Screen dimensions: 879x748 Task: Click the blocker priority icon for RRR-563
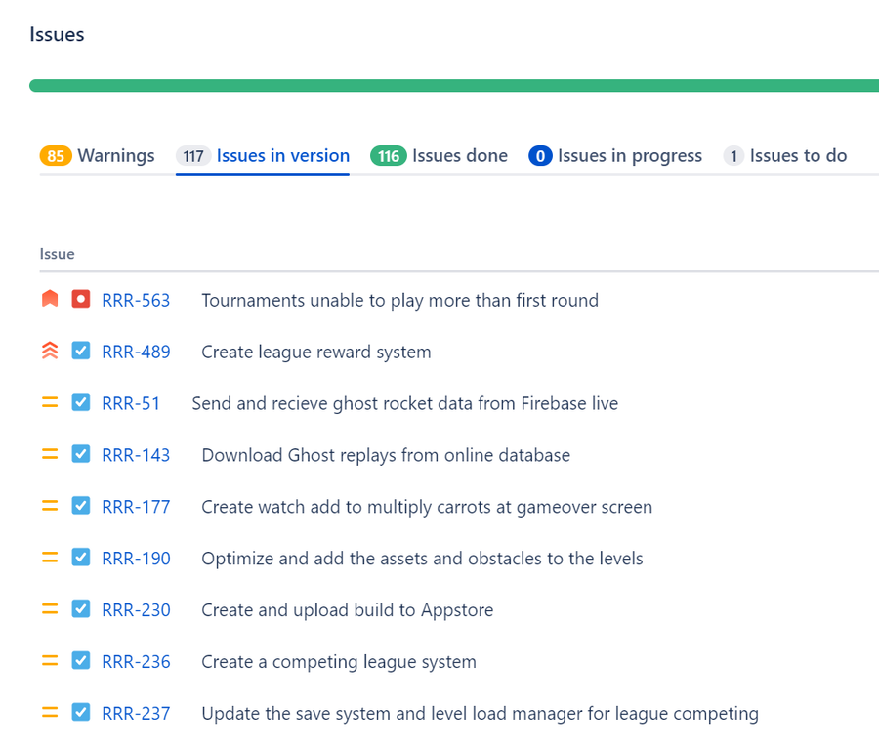point(50,299)
